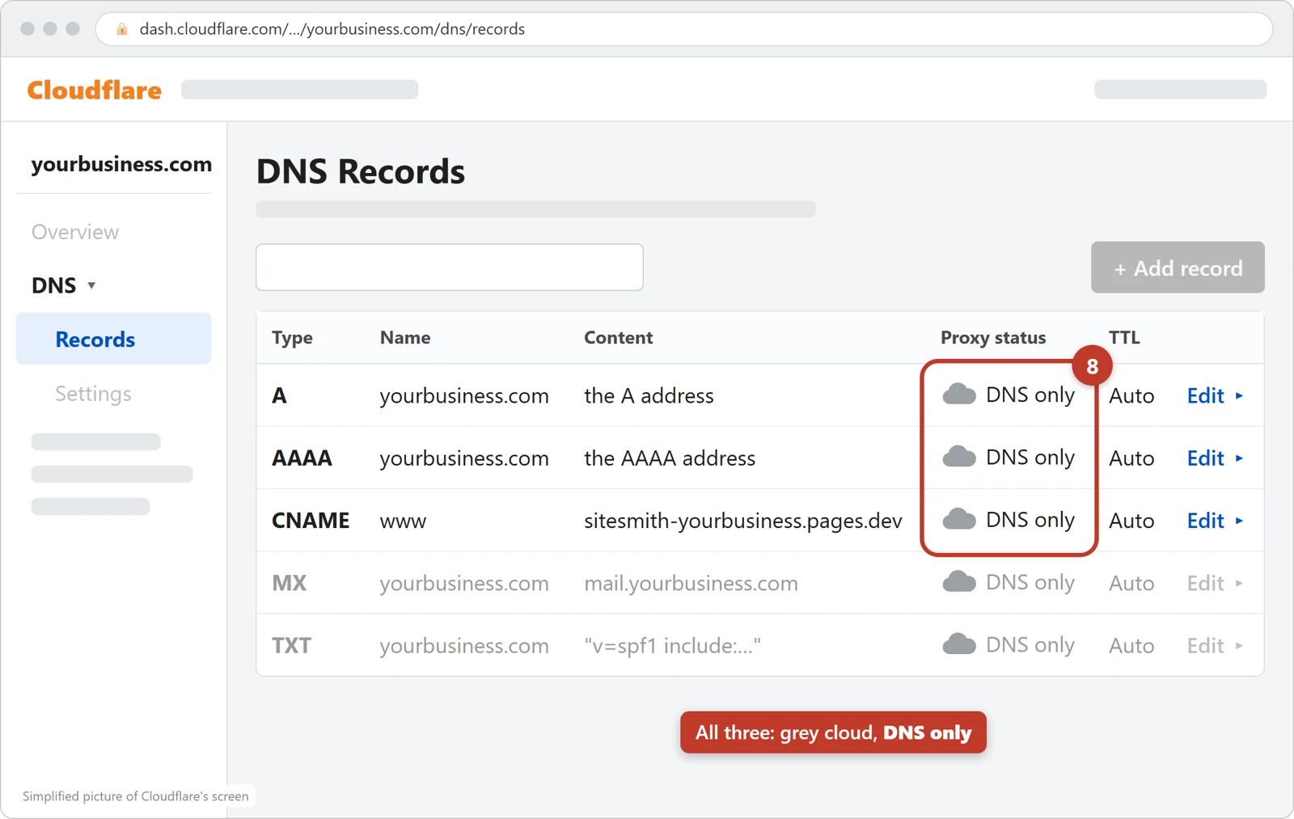This screenshot has width=1294, height=819.
Task: Click Auto TTL value in TXT row
Action: (1131, 646)
